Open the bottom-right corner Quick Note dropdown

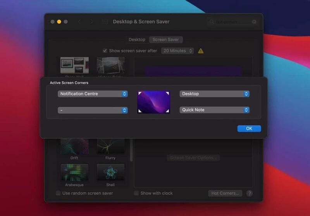tap(215, 110)
